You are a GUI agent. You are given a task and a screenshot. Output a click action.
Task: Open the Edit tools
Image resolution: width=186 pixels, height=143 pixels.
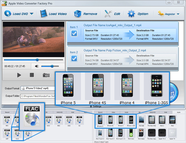(112, 14)
